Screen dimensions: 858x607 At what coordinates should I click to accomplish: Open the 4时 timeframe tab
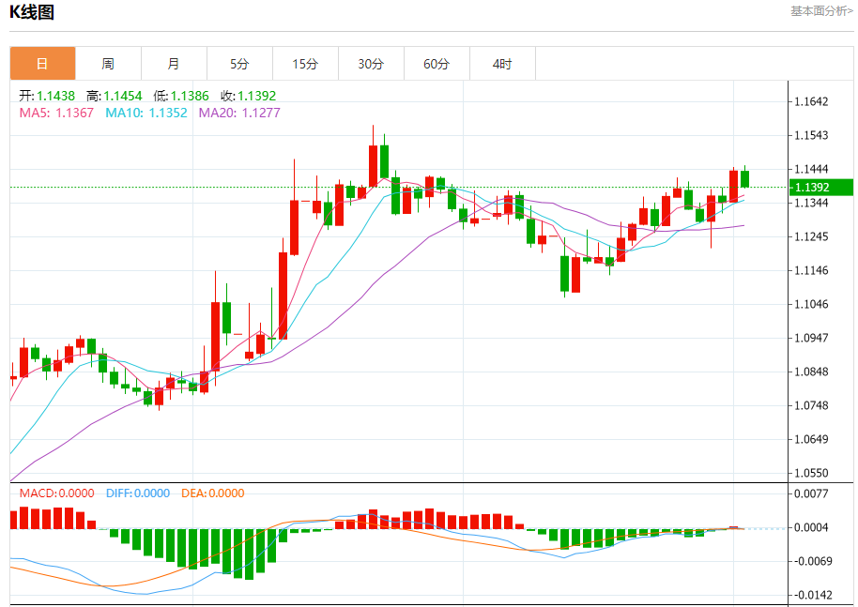[502, 64]
